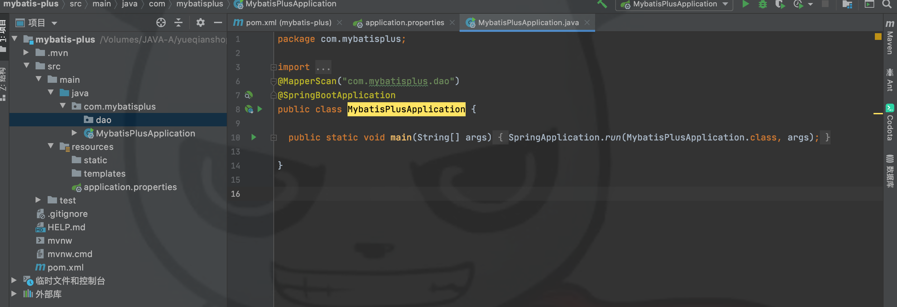The height and width of the screenshot is (307, 897).
Task: Click the MybatisPlusApplication breadcrumb
Action: [285, 4]
